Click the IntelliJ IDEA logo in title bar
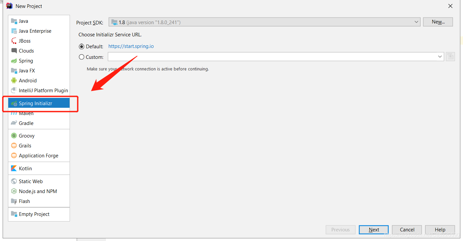The image size is (463, 241). pyautogui.click(x=9, y=6)
